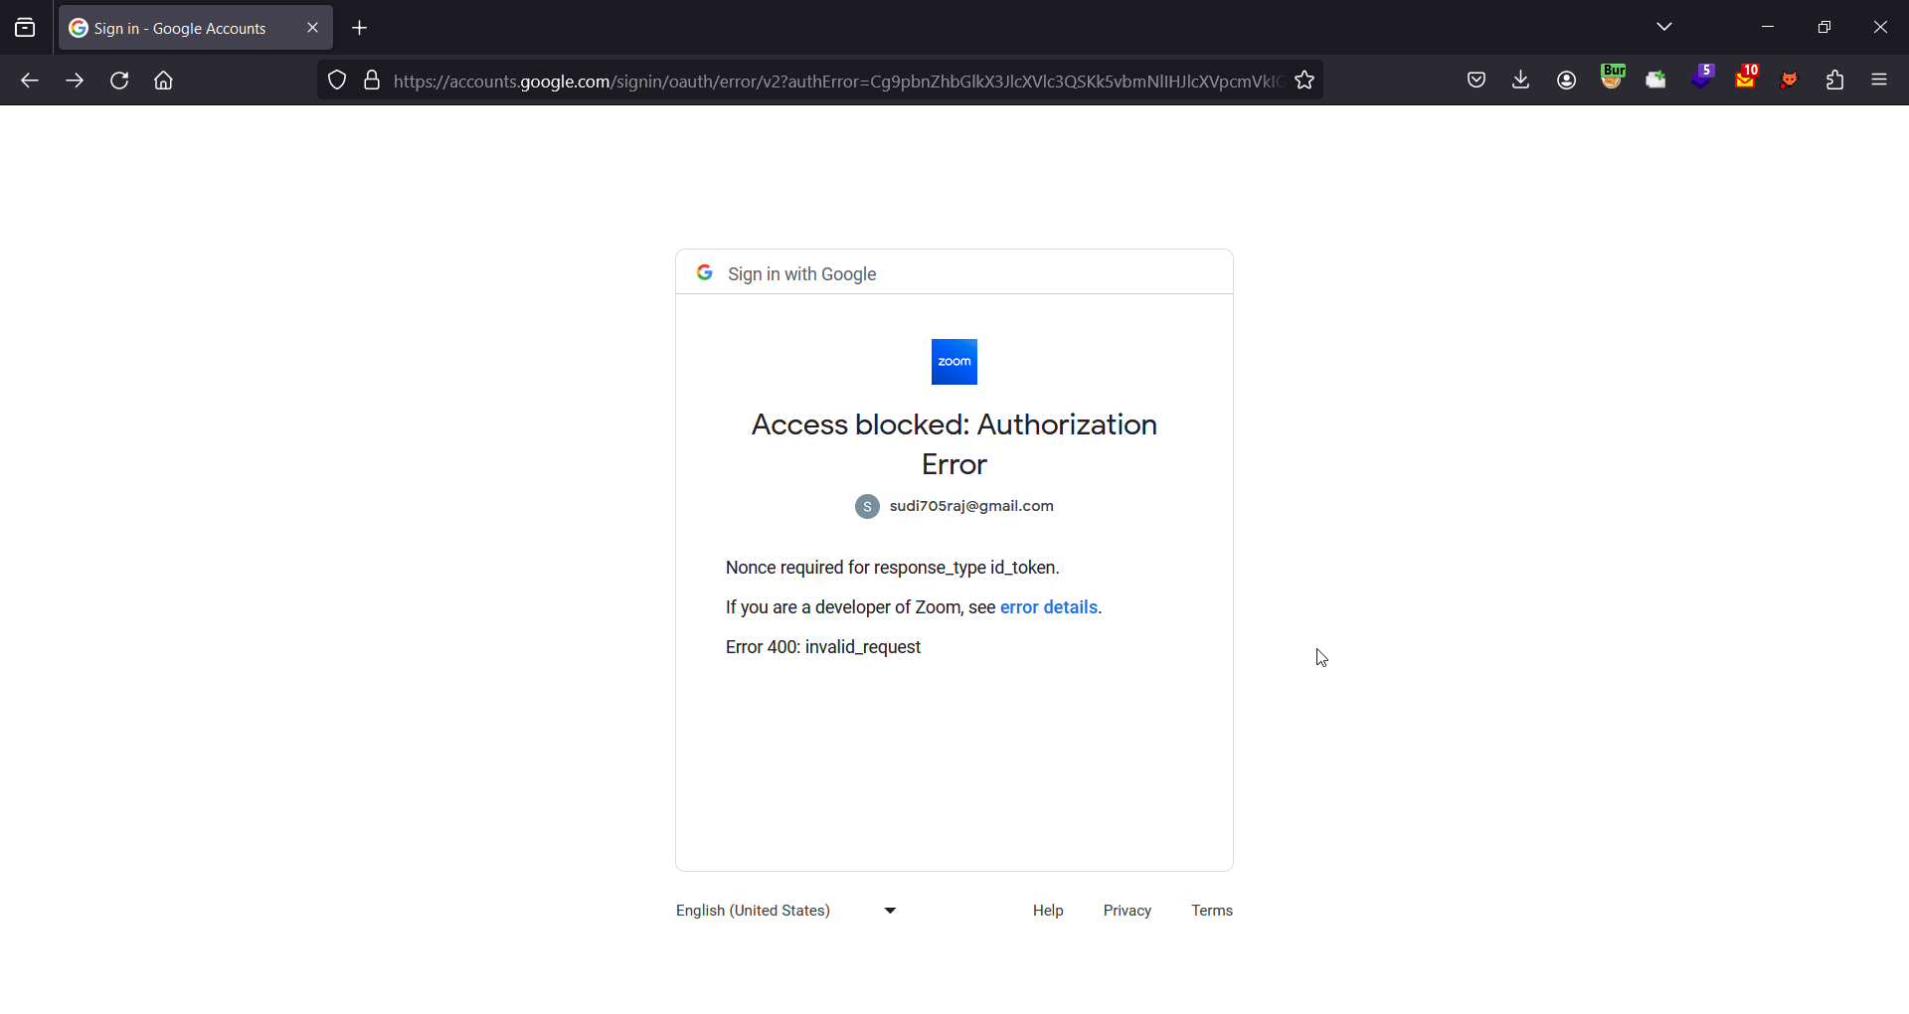Click the address bar URL field
Image resolution: width=1909 pixels, height=1014 pixels.
(x=837, y=81)
